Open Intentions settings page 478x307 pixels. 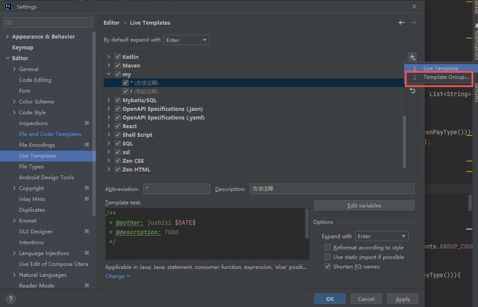[x=31, y=242]
